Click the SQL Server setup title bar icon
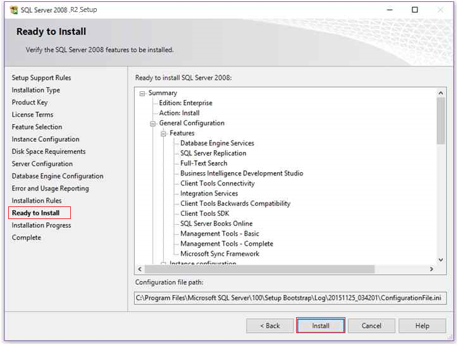Image resolution: width=458 pixels, height=345 pixels. click(14, 9)
